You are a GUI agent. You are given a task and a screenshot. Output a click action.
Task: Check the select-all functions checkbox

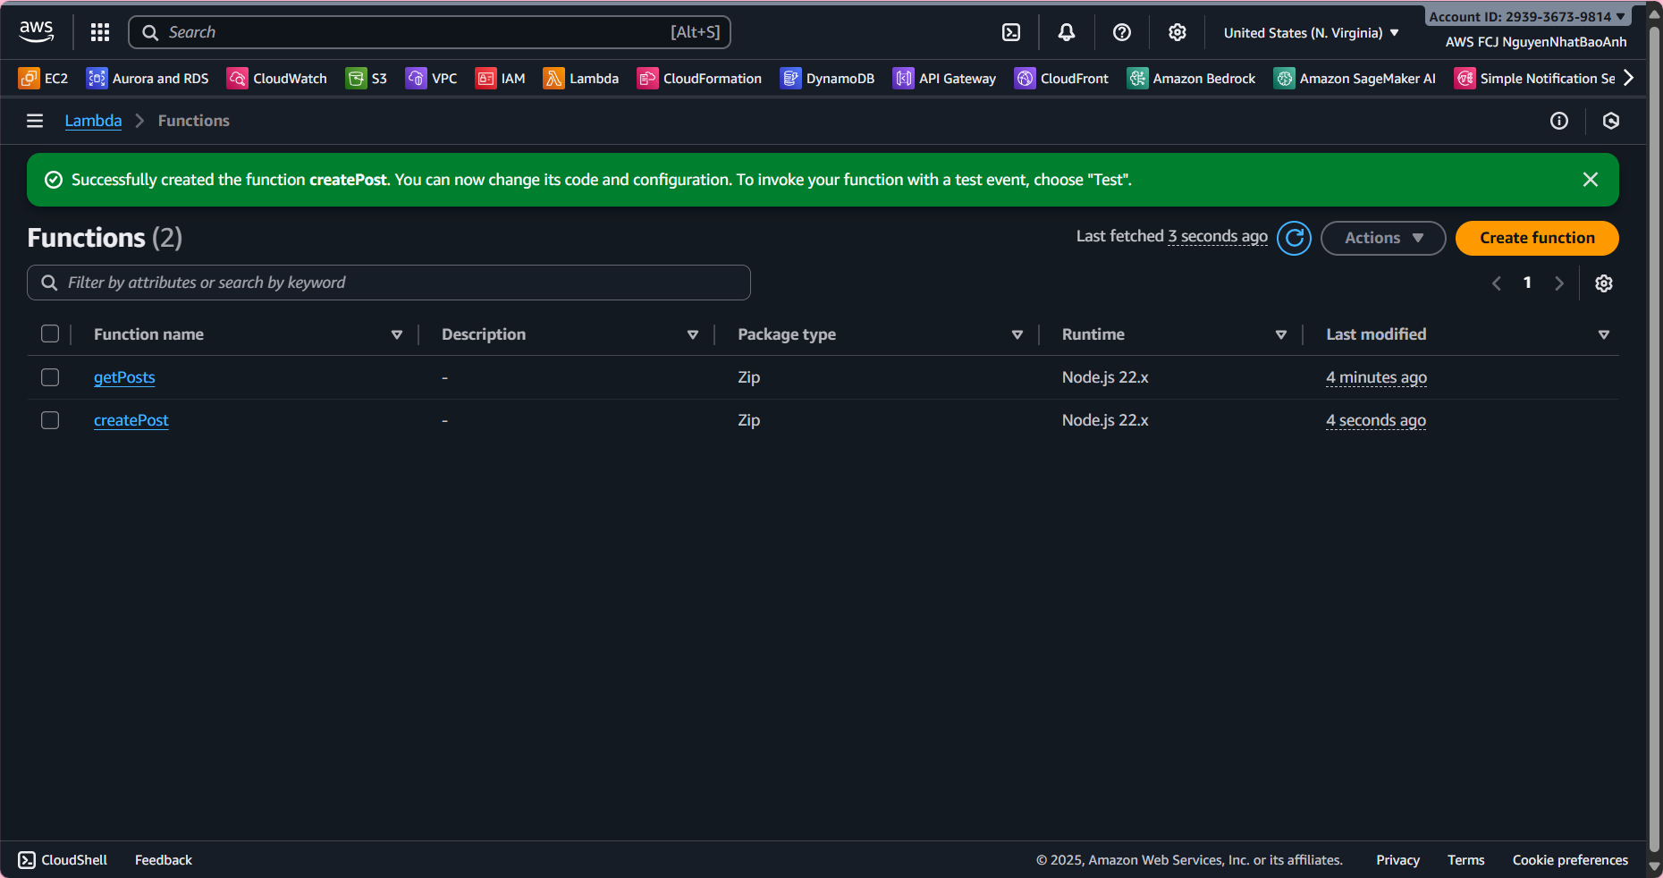tap(50, 333)
